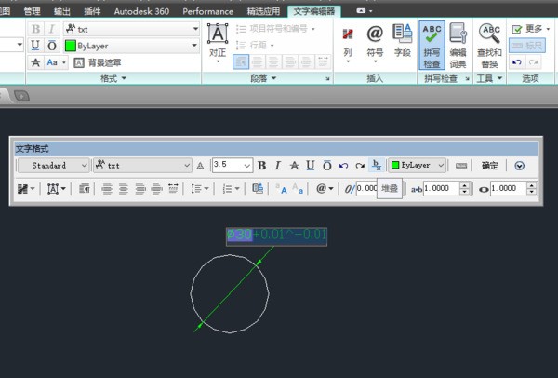Toggle underline in 文字格式 toolbar
Viewport: 558px width, 378px height.
(x=311, y=166)
